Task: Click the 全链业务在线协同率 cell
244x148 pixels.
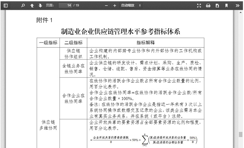Action: 74,68
